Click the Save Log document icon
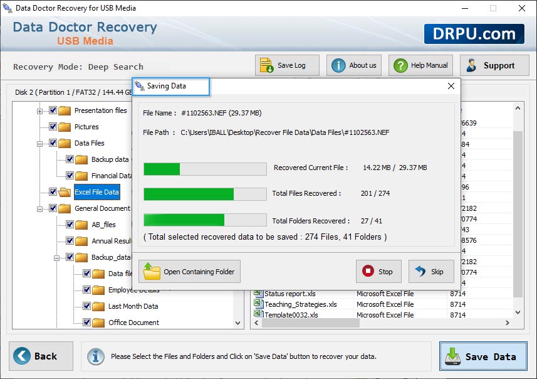 [x=266, y=65]
